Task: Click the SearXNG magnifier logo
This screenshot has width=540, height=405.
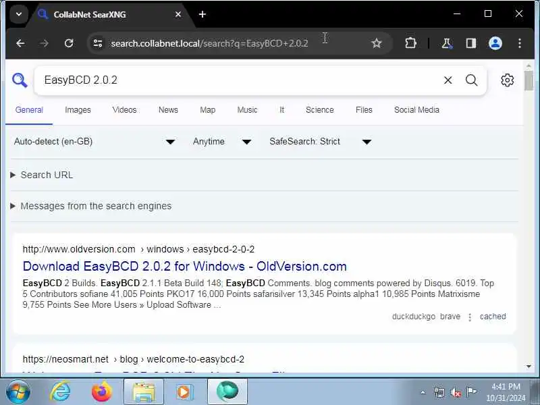Action: tap(20, 80)
